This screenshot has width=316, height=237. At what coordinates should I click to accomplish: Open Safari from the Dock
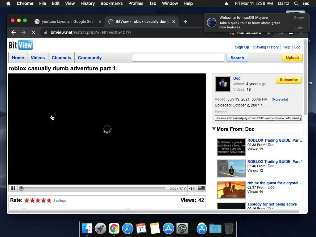[x=127, y=229]
